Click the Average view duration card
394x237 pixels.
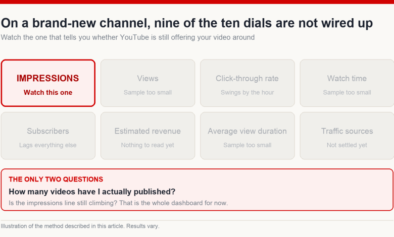(x=247, y=136)
